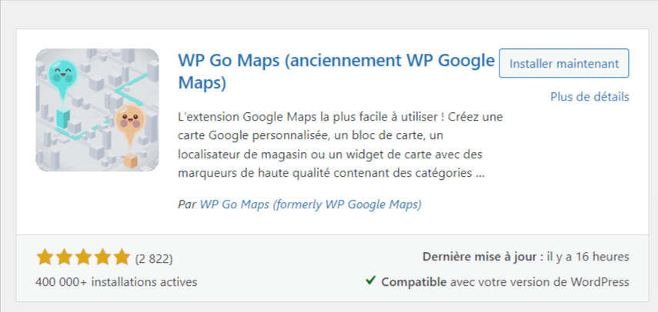Click the WP Go Maps plugin thumbnail
The height and width of the screenshot is (312, 658).
pyautogui.click(x=97, y=110)
